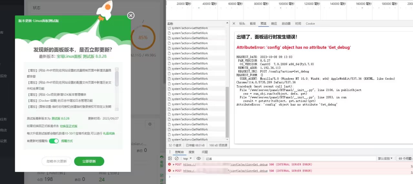
Task: Switch to the 标头 tab
Action: point(242,24)
